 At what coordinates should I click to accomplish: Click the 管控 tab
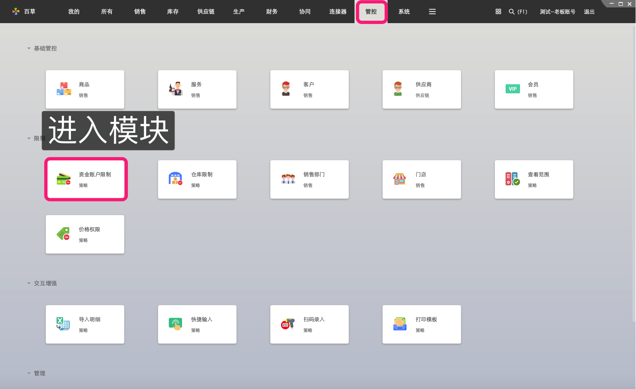[x=371, y=12]
